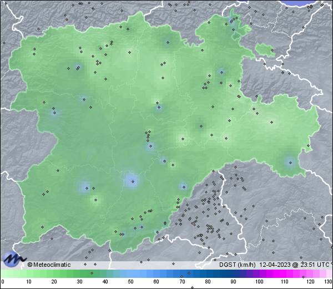Click the station marker in the largest light-blue gust patch

pyautogui.click(x=133, y=181)
